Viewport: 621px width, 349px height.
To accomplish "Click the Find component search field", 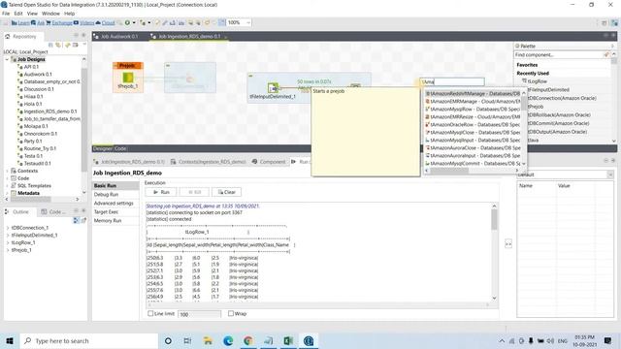I will point(559,54).
